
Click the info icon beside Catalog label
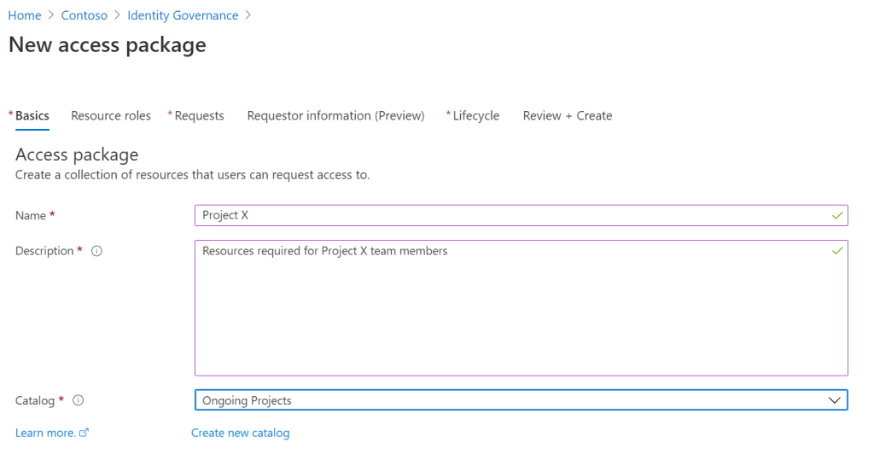tap(78, 400)
